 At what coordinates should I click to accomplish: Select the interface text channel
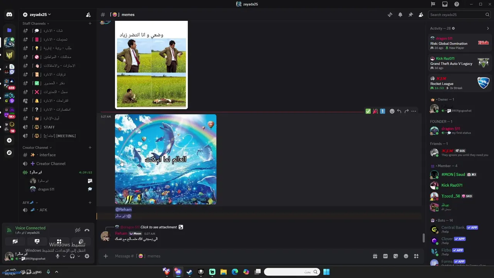[x=58, y=155]
